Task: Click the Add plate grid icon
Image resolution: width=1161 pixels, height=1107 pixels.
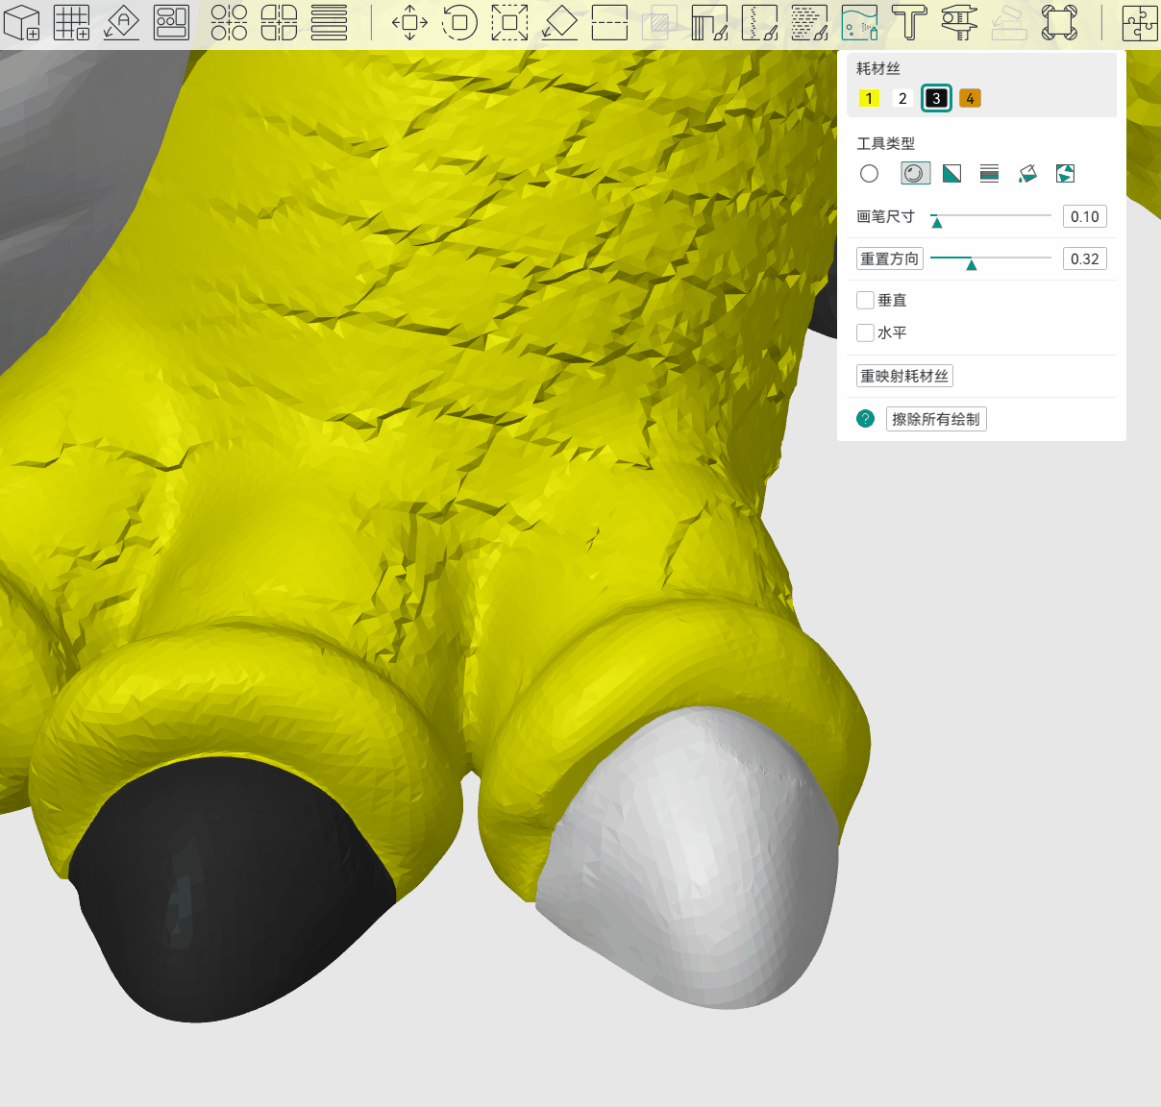Action: coord(72,22)
